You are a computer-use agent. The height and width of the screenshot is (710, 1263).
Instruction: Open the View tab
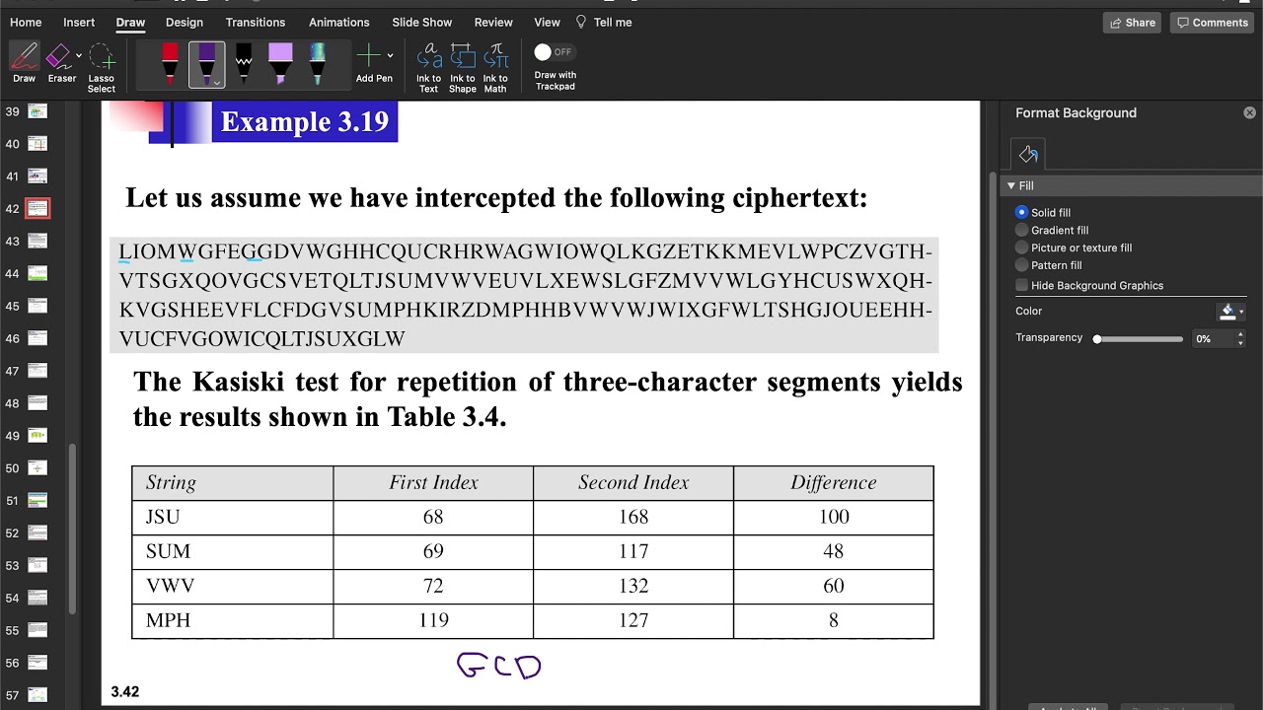click(547, 22)
